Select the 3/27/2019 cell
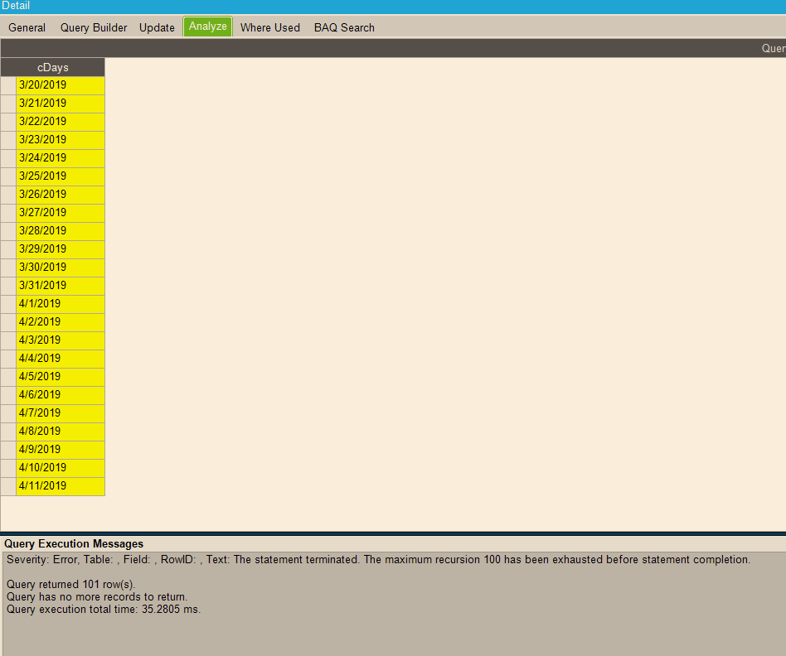The width and height of the screenshot is (786, 656). coord(61,213)
